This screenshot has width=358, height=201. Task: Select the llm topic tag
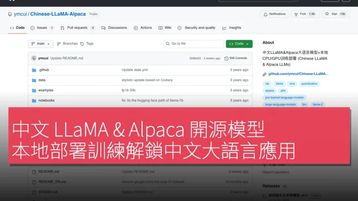(x=304, y=105)
